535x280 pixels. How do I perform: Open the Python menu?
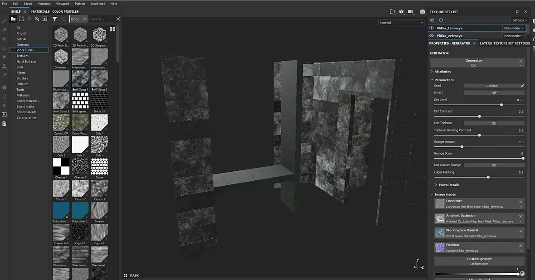click(x=80, y=4)
